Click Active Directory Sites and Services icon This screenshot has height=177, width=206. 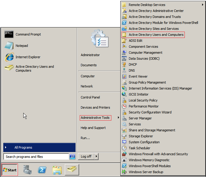(124, 29)
